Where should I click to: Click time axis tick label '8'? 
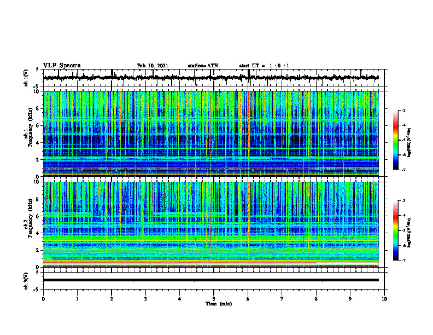[x=316, y=299]
